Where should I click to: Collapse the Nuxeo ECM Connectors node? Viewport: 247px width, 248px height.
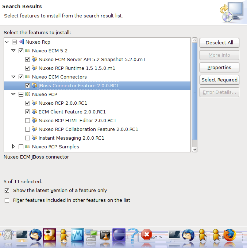[13, 77]
